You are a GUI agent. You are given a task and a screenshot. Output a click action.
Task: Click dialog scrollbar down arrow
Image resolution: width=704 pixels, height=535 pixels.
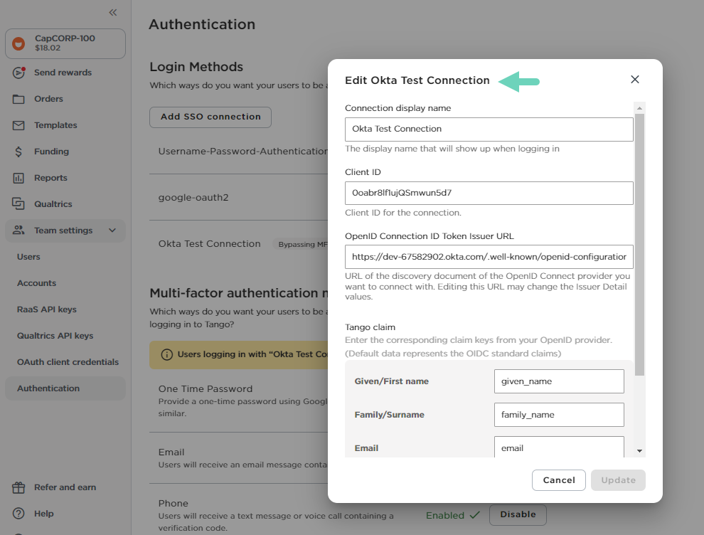639,451
